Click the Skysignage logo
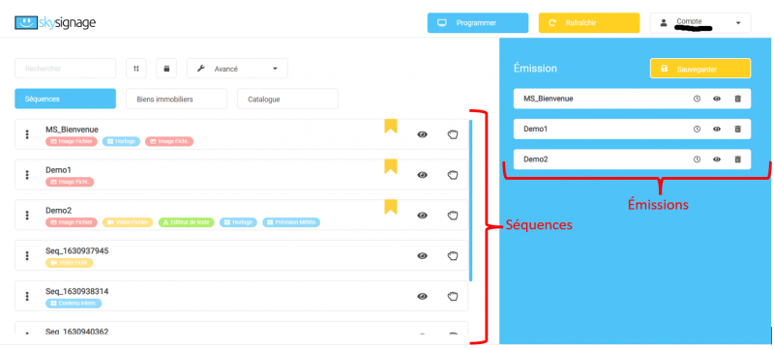 pos(55,22)
